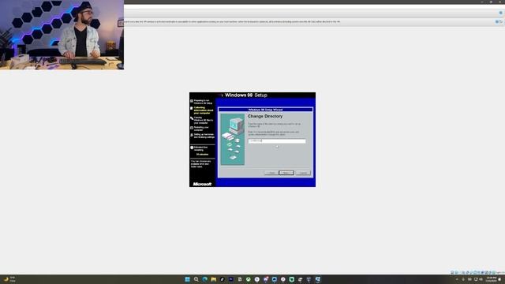Click the Back button in Setup Wizard
The width and height of the screenshot is (505, 284).
[271, 173]
